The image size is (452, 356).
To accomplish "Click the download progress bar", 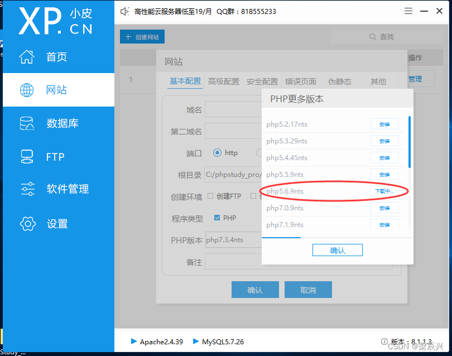I will (337, 238).
